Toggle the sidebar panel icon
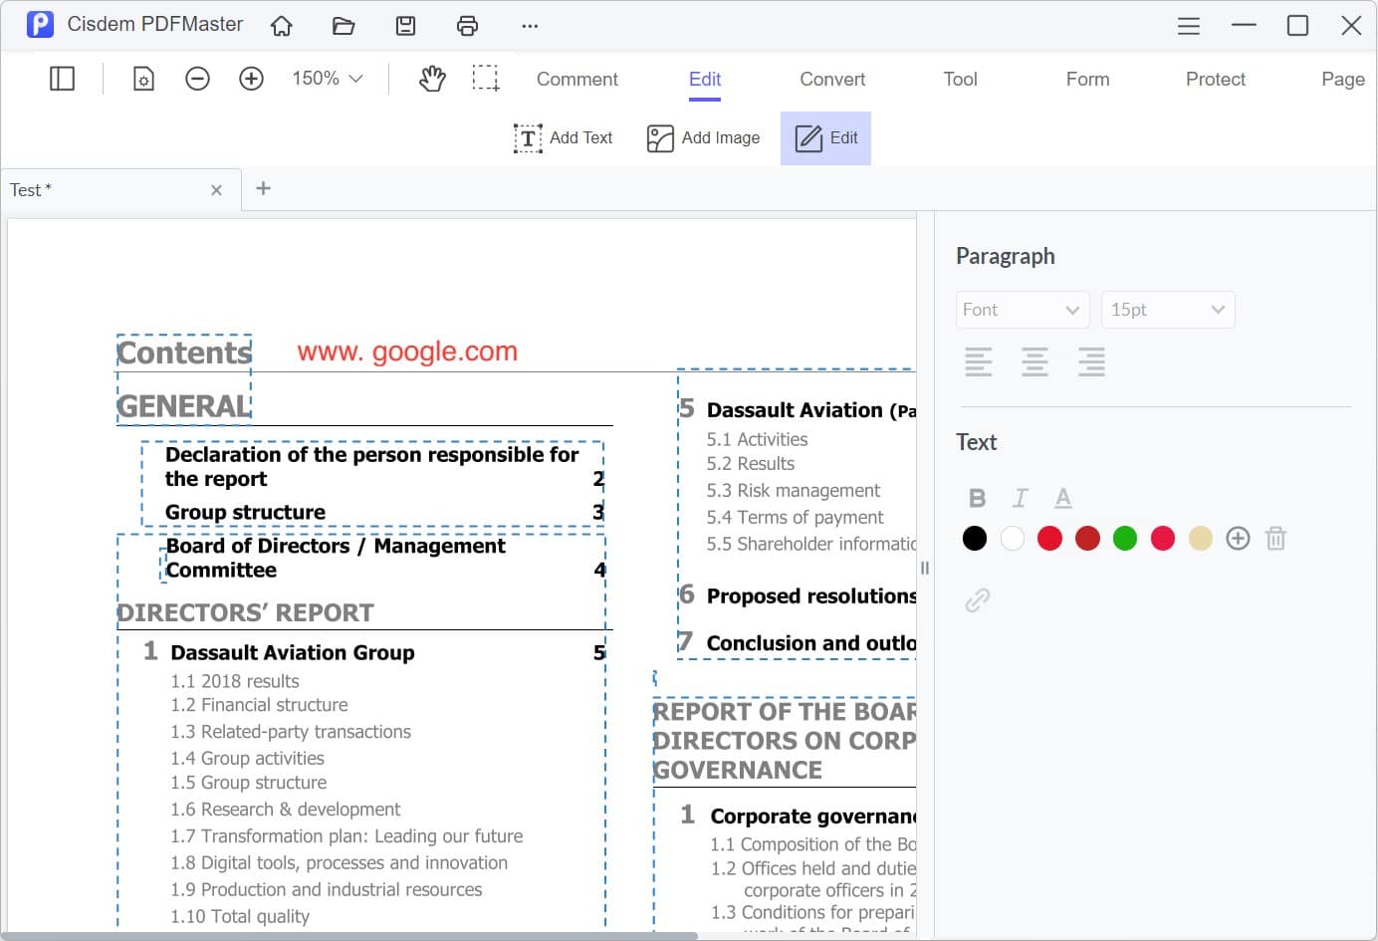Viewport: 1378px width, 941px height. click(61, 78)
